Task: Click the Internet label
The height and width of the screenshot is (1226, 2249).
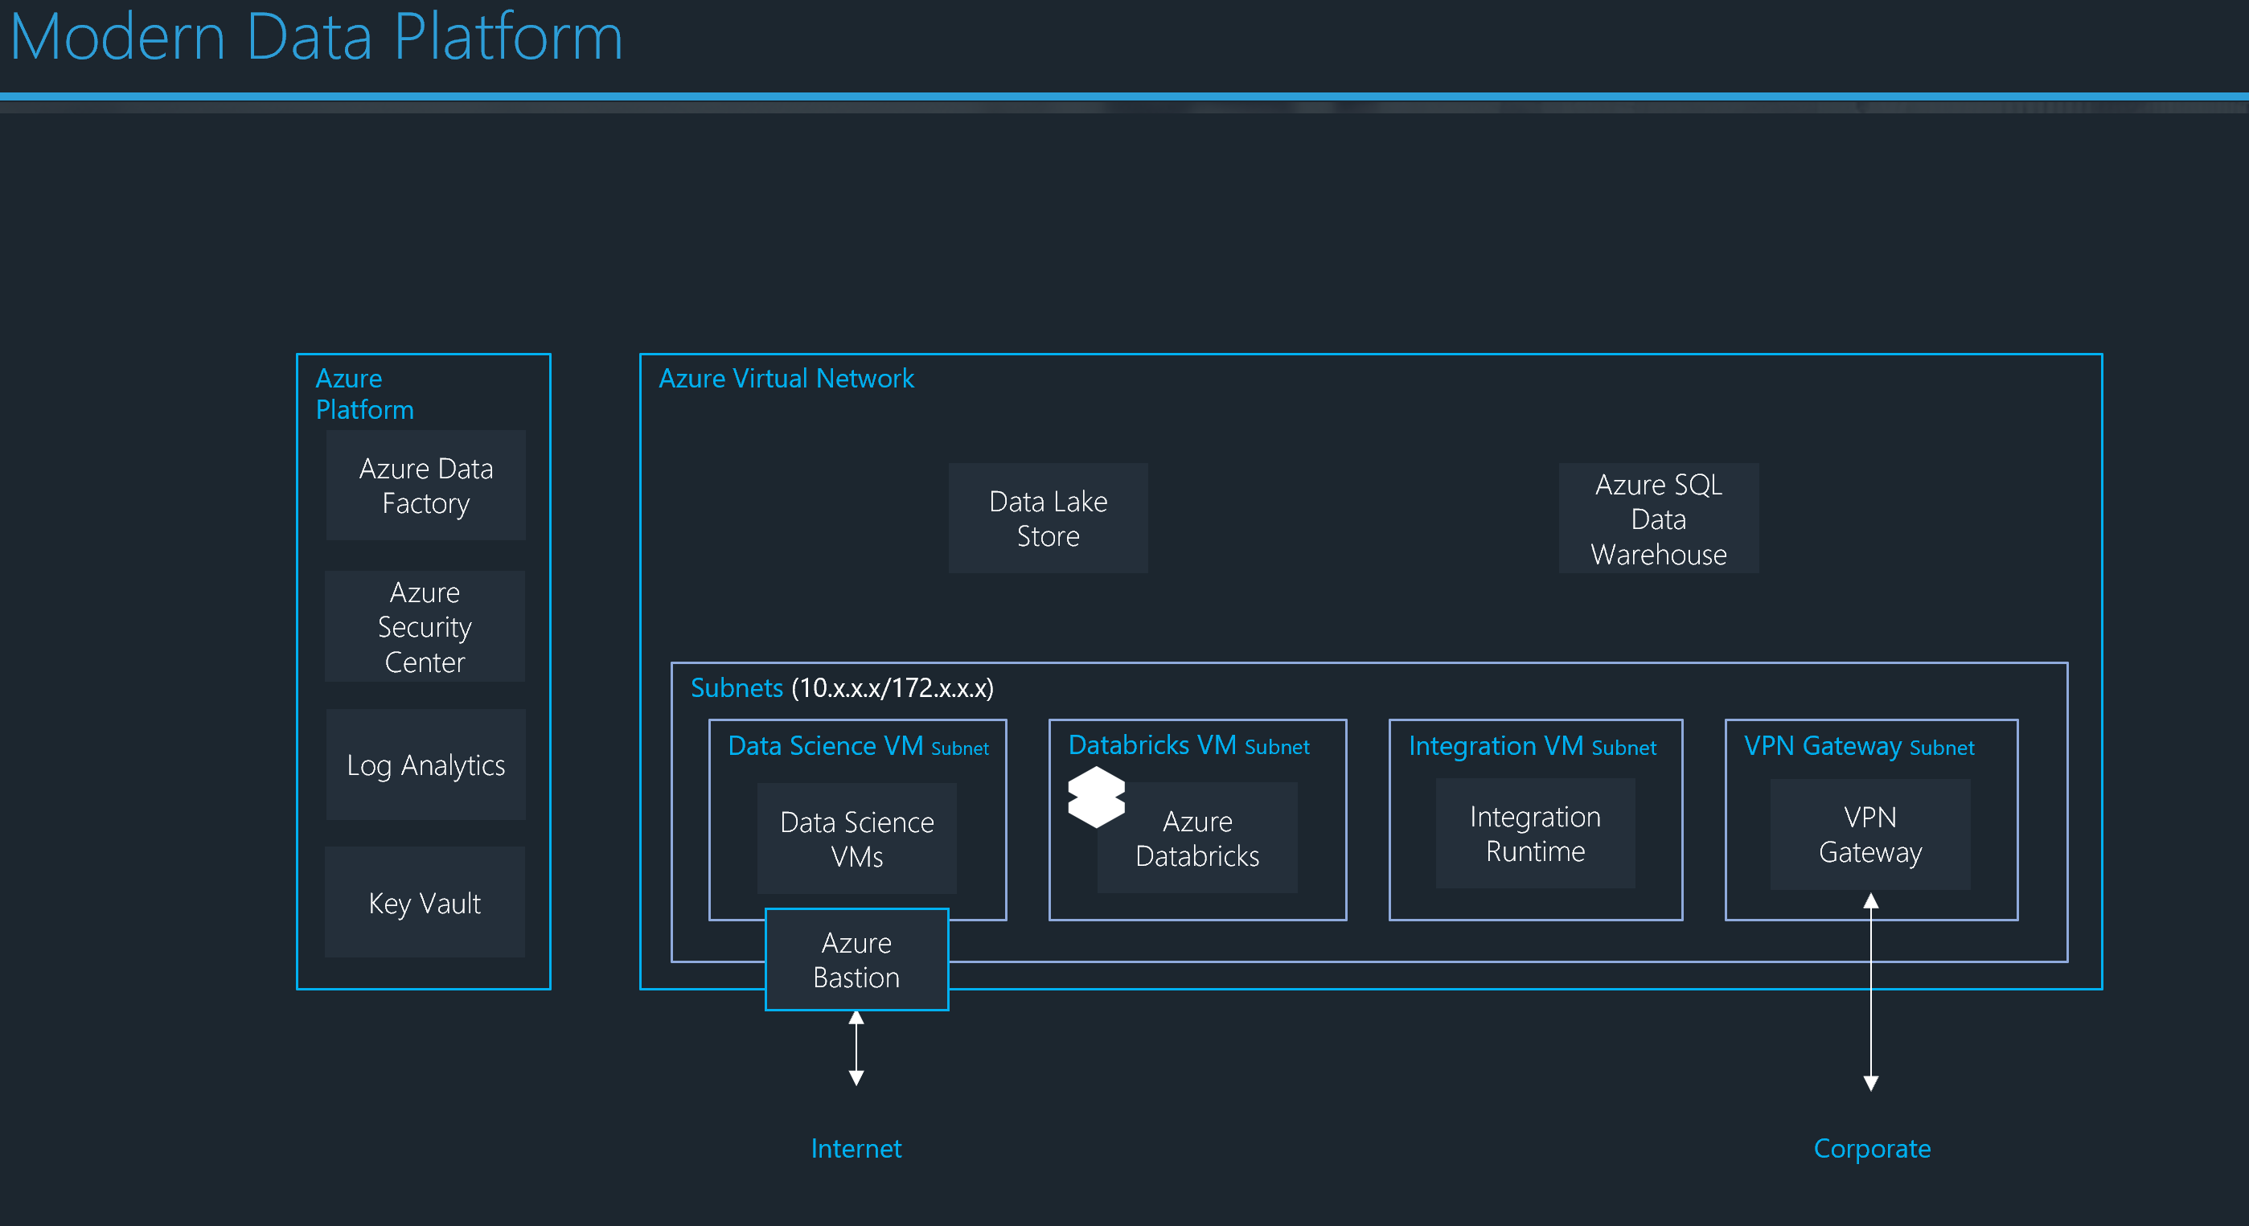Action: [x=856, y=1148]
